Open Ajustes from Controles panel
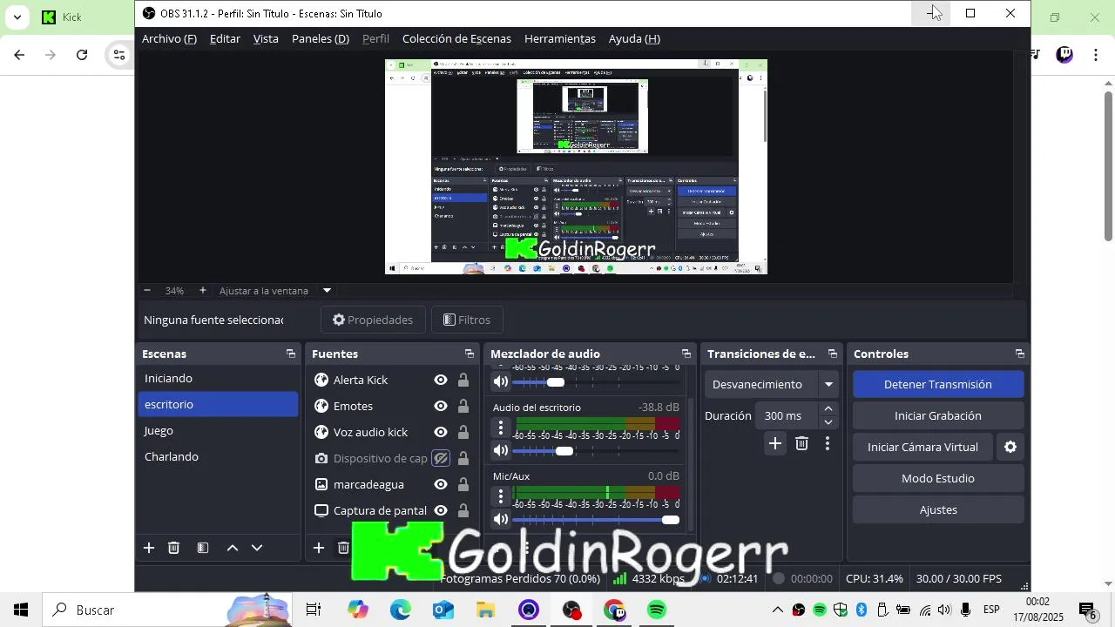 (x=938, y=509)
